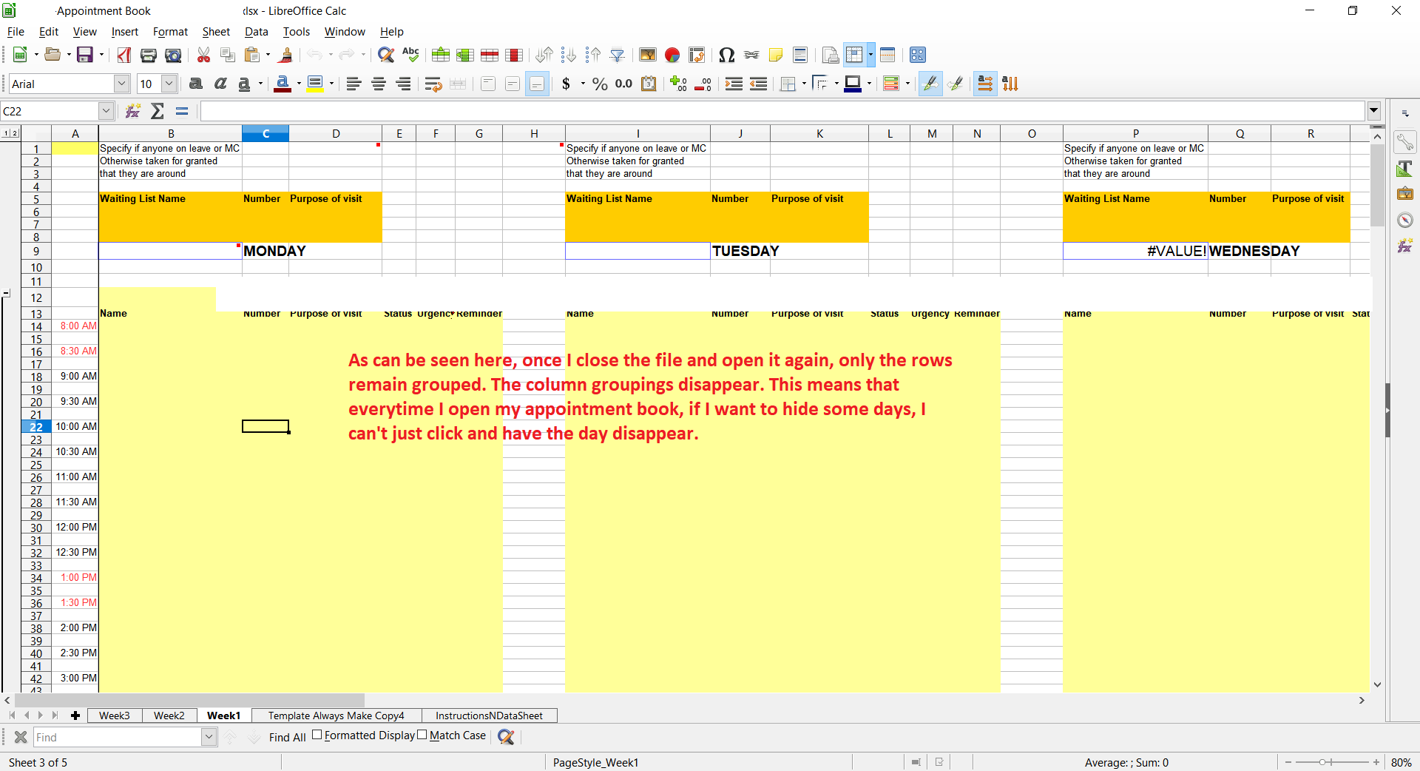The width and height of the screenshot is (1420, 771).
Task: Click Headers and Footers icon
Action: click(x=800, y=55)
